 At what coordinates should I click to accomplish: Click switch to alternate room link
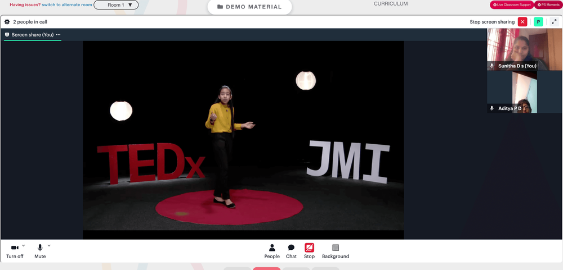coord(67,5)
